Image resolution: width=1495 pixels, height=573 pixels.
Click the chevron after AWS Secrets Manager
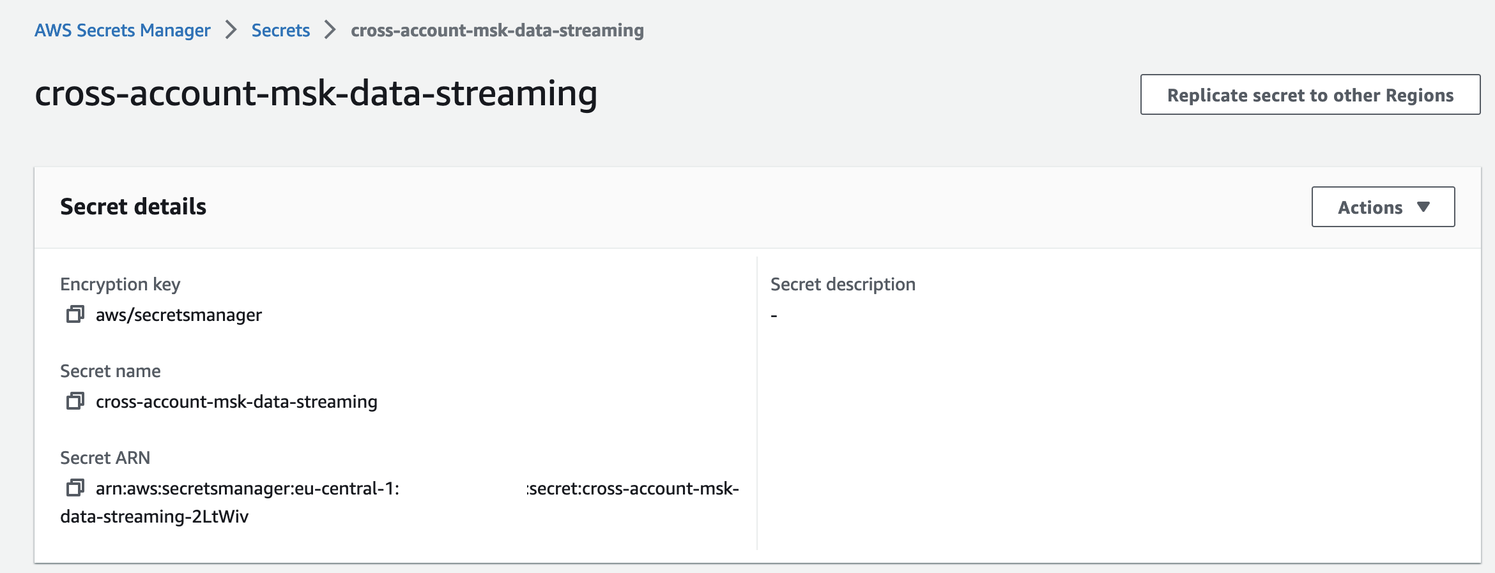click(231, 30)
